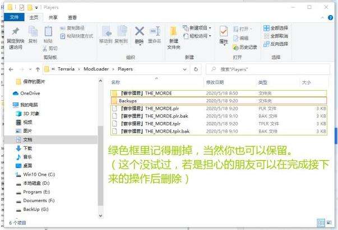Click the Back navigation arrow
Screen dimensions: 338x230
click(11, 69)
